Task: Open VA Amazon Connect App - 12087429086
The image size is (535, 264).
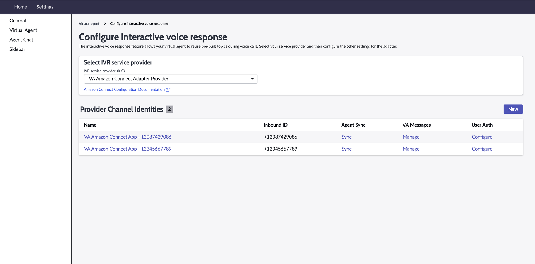Action: 128,137
